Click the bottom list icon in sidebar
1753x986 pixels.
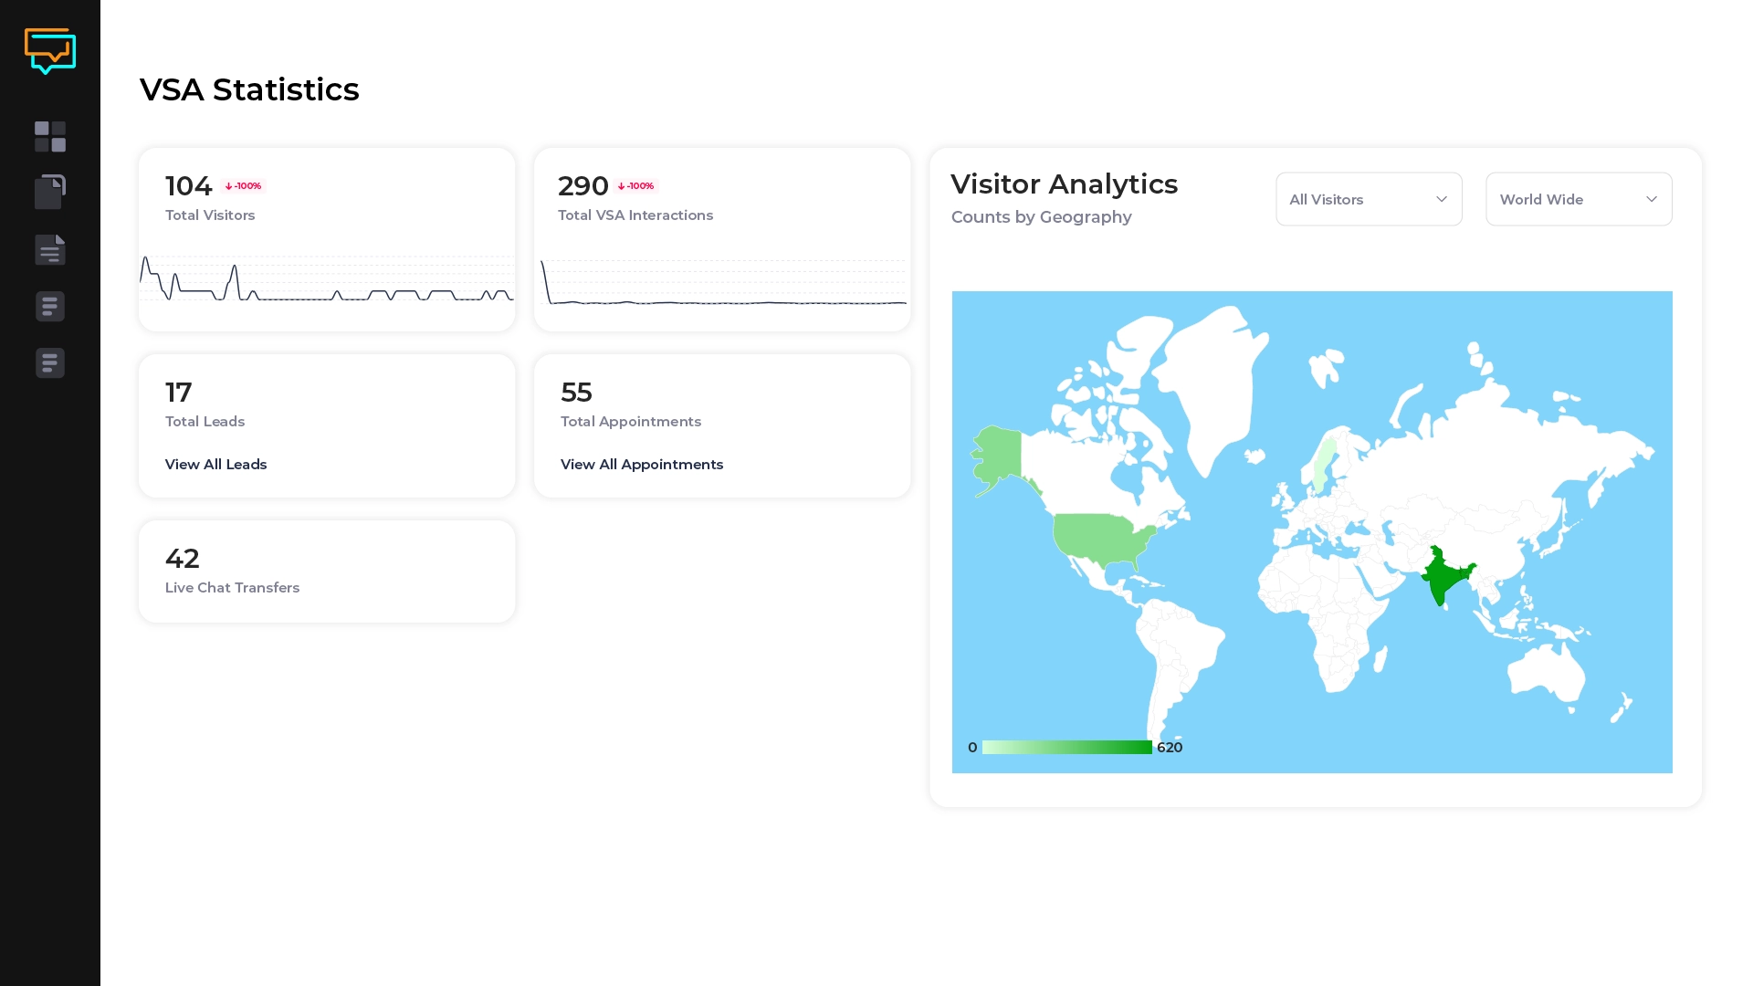click(x=49, y=362)
